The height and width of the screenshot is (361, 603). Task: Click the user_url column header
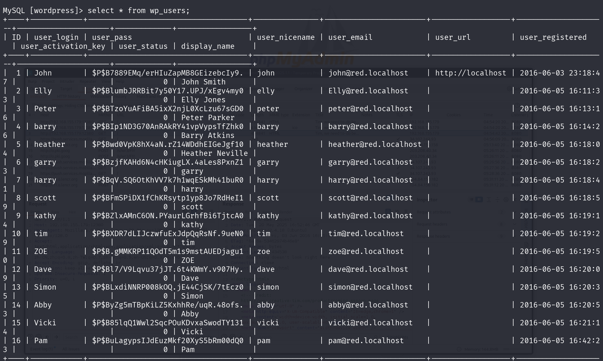(453, 37)
